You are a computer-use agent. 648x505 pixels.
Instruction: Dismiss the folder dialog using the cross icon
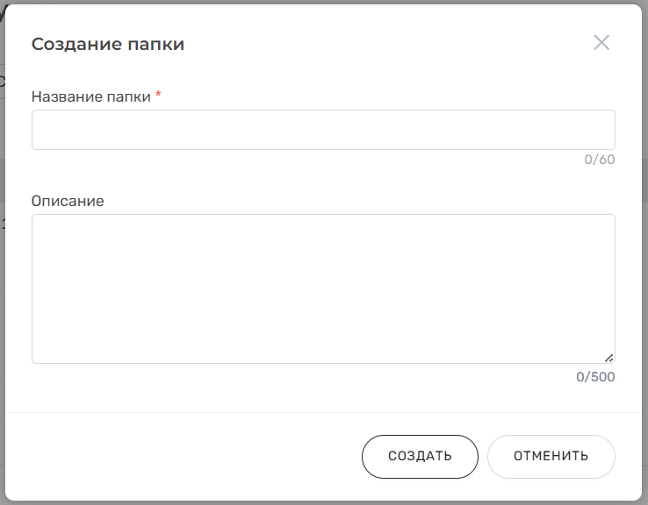(x=601, y=43)
